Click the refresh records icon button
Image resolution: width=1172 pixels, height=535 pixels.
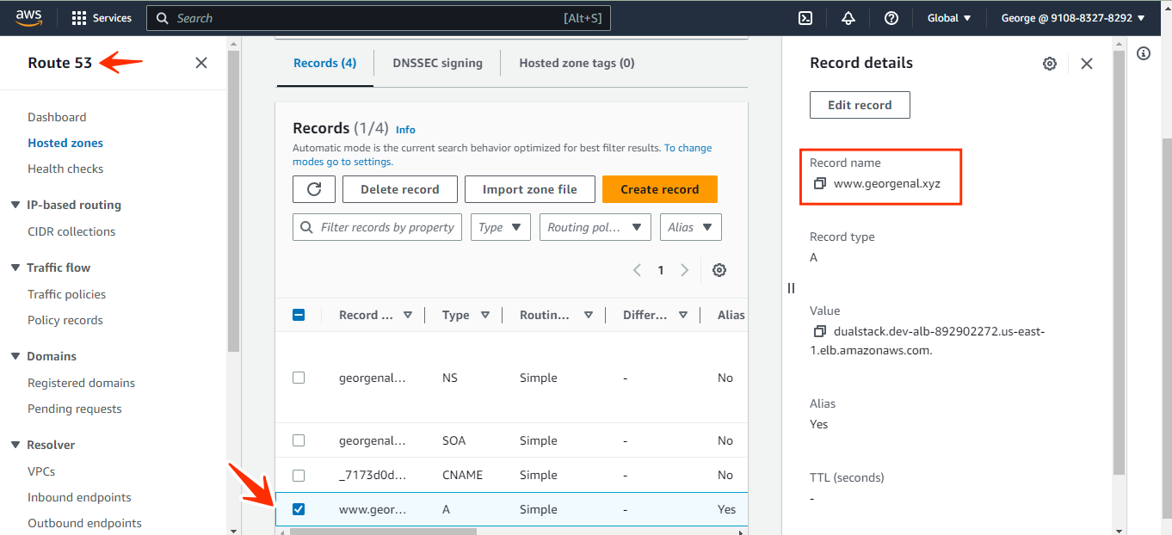coord(314,189)
